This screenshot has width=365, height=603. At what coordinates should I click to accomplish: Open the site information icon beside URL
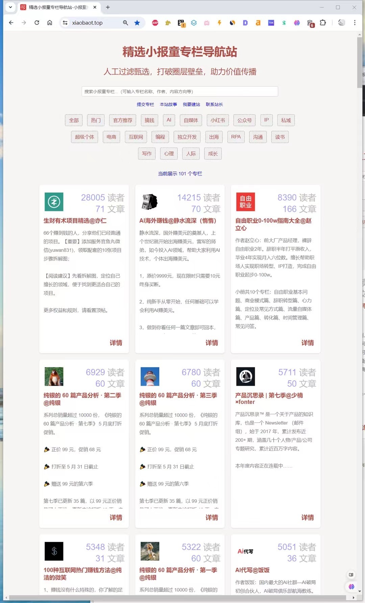(x=65, y=23)
